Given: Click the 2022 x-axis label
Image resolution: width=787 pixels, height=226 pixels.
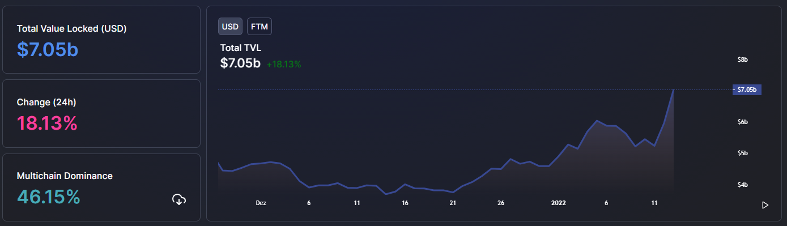Looking at the screenshot, I should pos(559,202).
